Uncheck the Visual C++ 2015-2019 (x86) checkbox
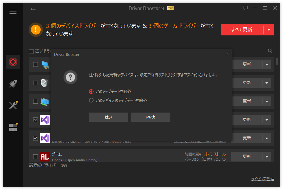The width and height of the screenshot is (283, 190). (36, 138)
